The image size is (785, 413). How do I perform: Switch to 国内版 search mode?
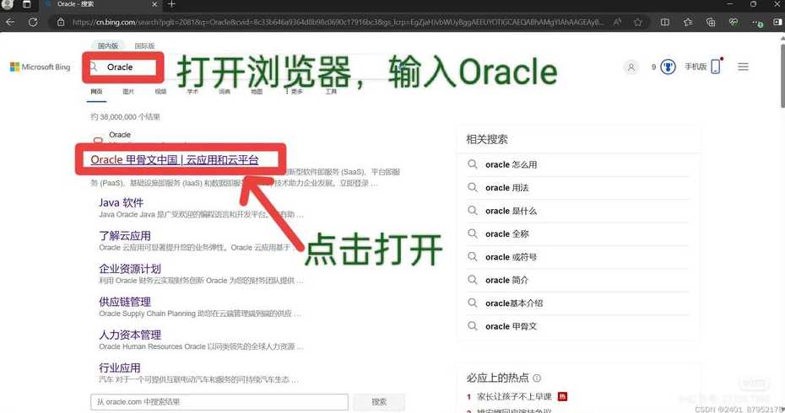pyautogui.click(x=108, y=46)
